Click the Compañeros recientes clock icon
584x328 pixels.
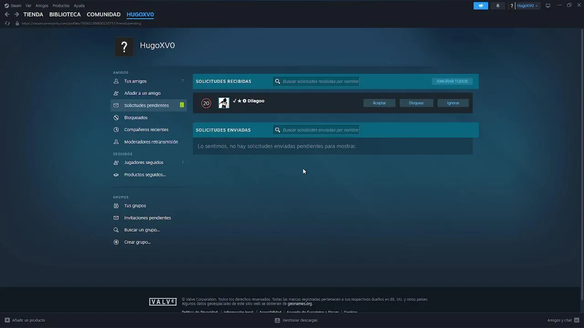[116, 129]
